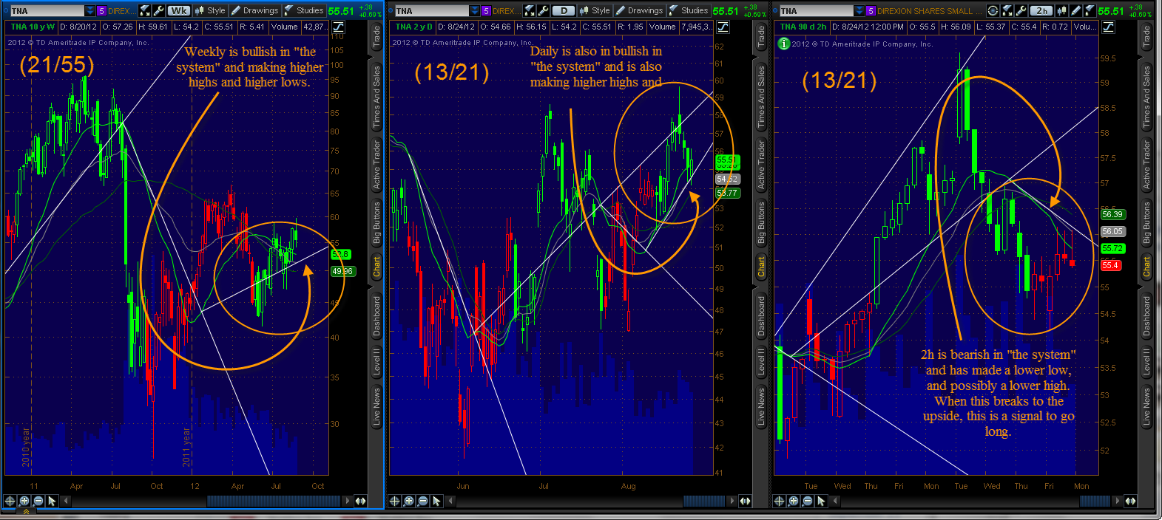1162x520 pixels.
Task: Expand time axis button below daily chart
Action: [x=745, y=501]
